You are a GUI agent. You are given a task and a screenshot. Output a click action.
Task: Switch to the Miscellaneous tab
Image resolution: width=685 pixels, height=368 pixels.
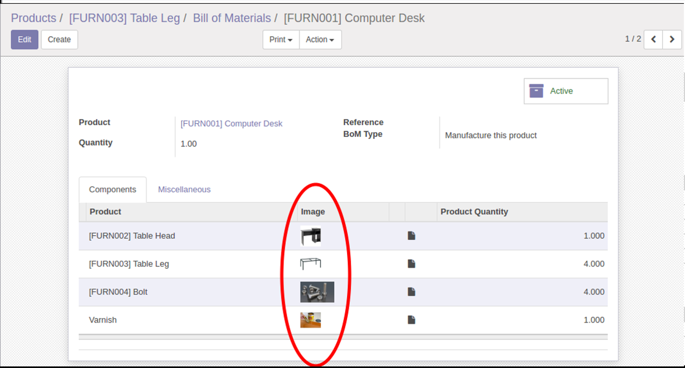pos(184,189)
